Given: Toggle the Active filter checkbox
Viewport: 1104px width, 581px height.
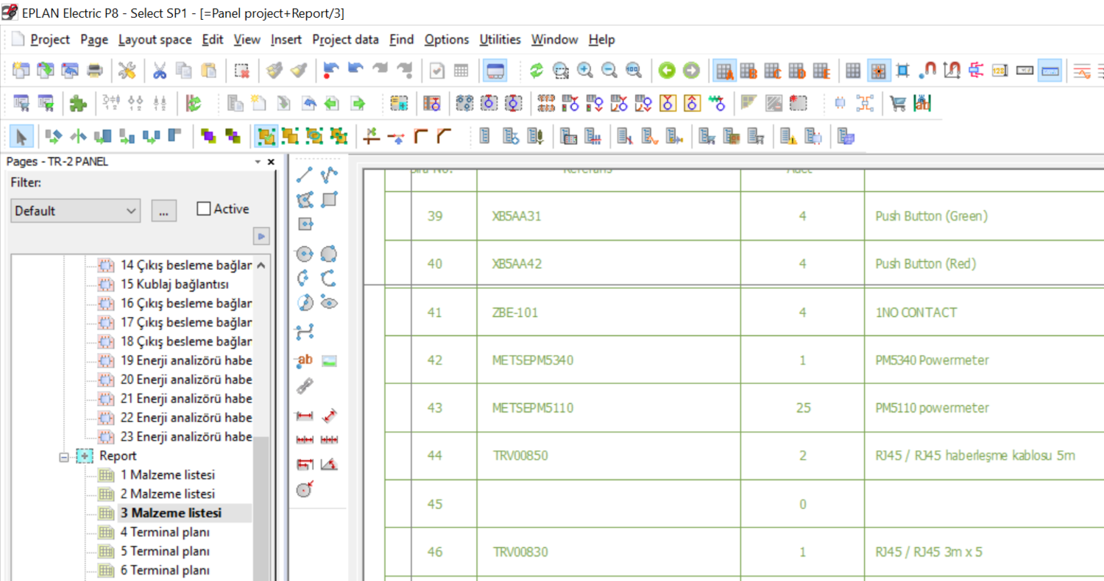Looking at the screenshot, I should pyautogui.click(x=204, y=210).
